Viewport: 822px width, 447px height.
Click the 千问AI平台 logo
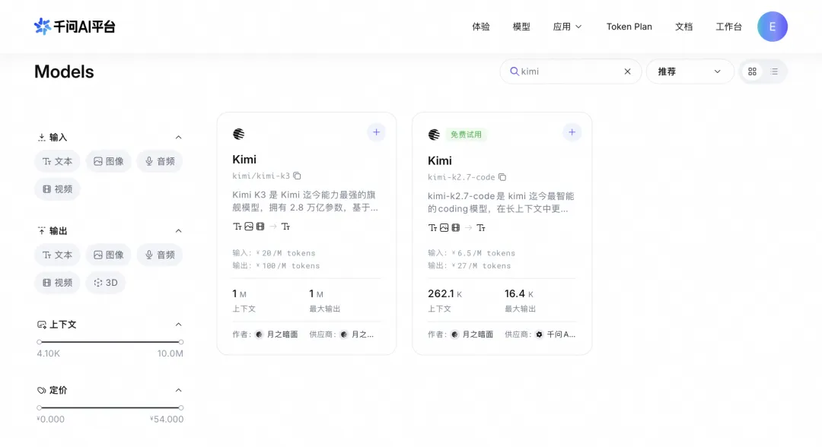(x=75, y=26)
